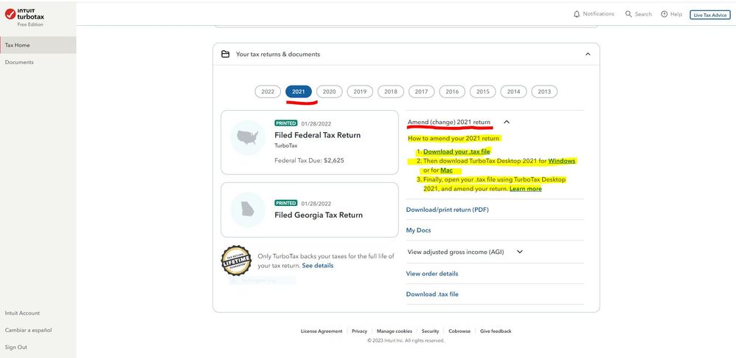
Task: Open the Help question mark icon
Action: (664, 14)
